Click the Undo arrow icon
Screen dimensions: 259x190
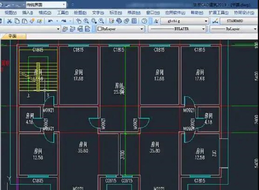pyautogui.click(x=50, y=21)
